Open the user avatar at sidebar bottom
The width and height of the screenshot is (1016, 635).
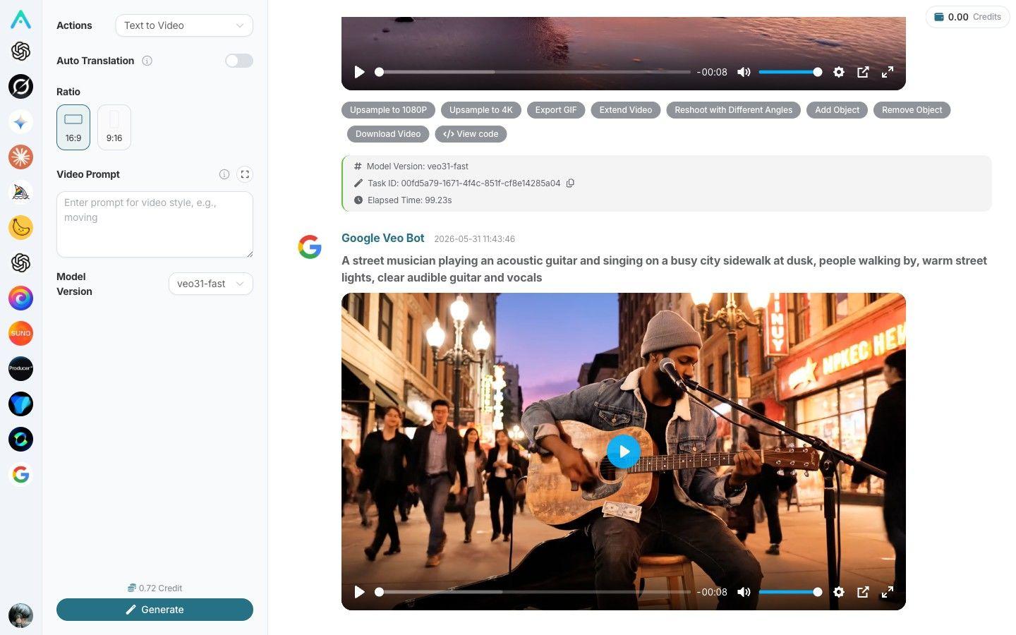[x=20, y=615]
